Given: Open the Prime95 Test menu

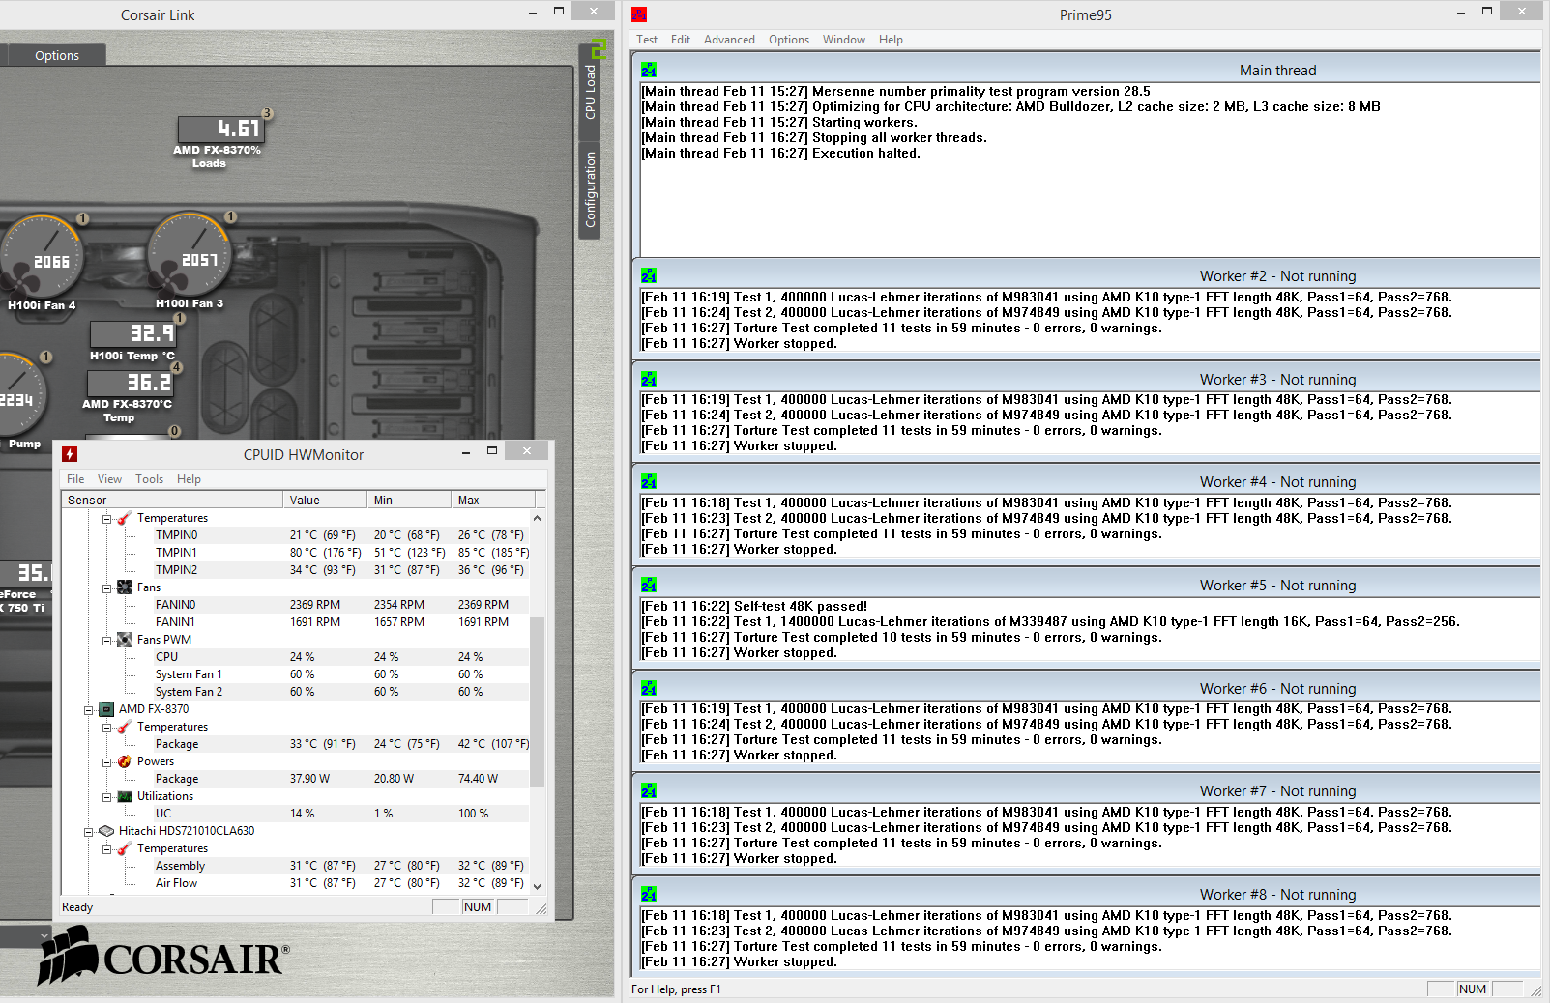Looking at the screenshot, I should click(x=647, y=40).
